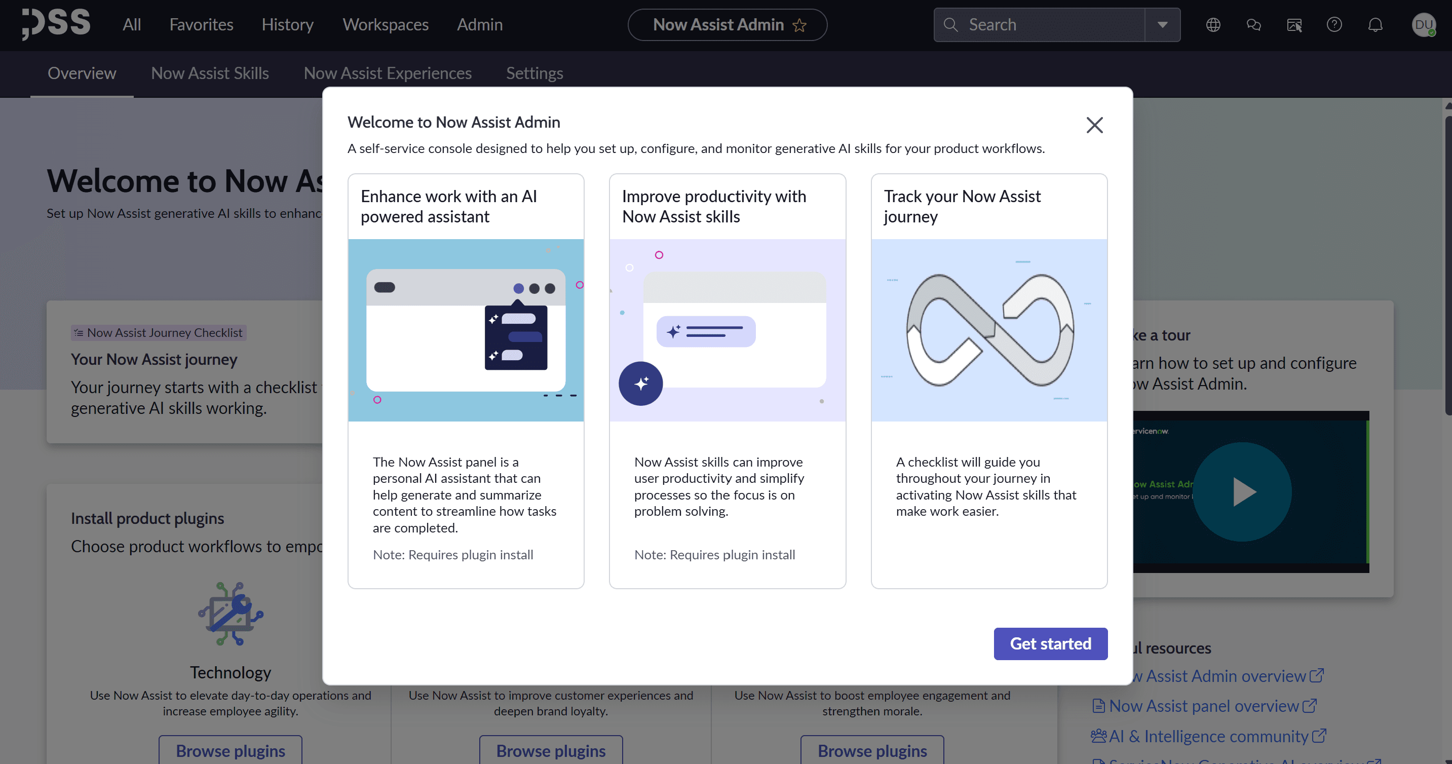
Task: Open the chat conversations icon in the header
Action: pyautogui.click(x=1253, y=25)
